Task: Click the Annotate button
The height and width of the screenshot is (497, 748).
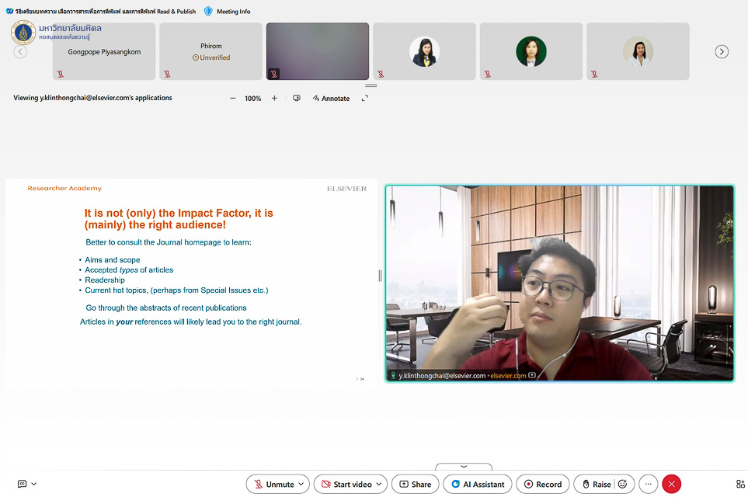Action: point(331,99)
